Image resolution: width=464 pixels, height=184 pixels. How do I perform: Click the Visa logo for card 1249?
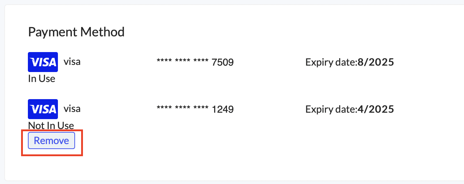(x=43, y=109)
